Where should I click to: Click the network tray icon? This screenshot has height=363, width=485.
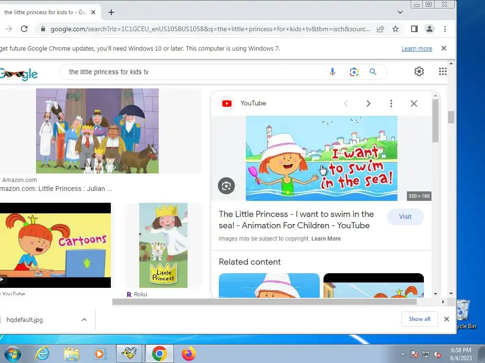[x=426, y=354]
